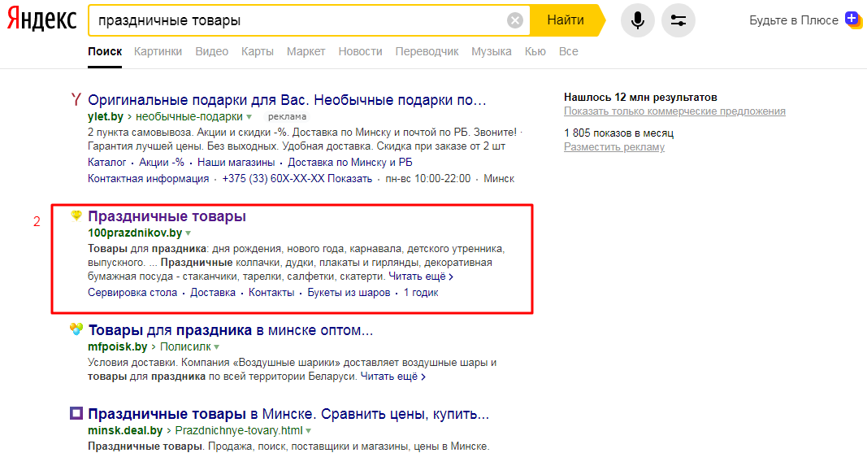This screenshot has height=453, width=867.
Task: Click Читать ещё in 100prazdnikov snippet
Action: coord(421,276)
